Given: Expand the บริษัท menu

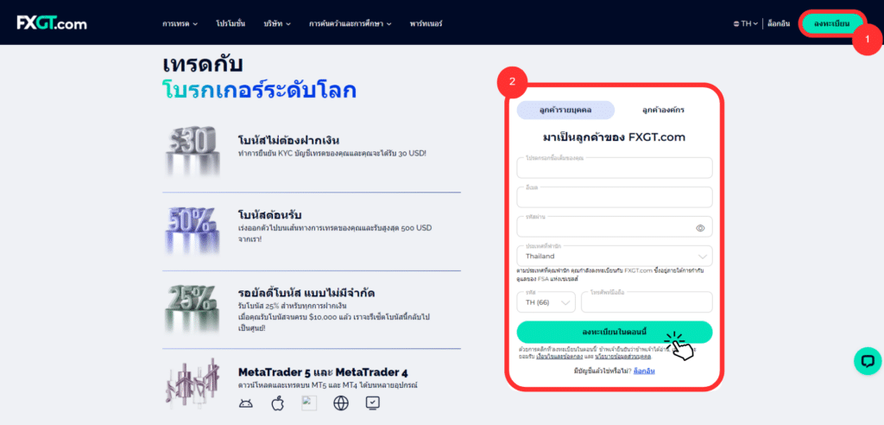Looking at the screenshot, I should [x=277, y=23].
